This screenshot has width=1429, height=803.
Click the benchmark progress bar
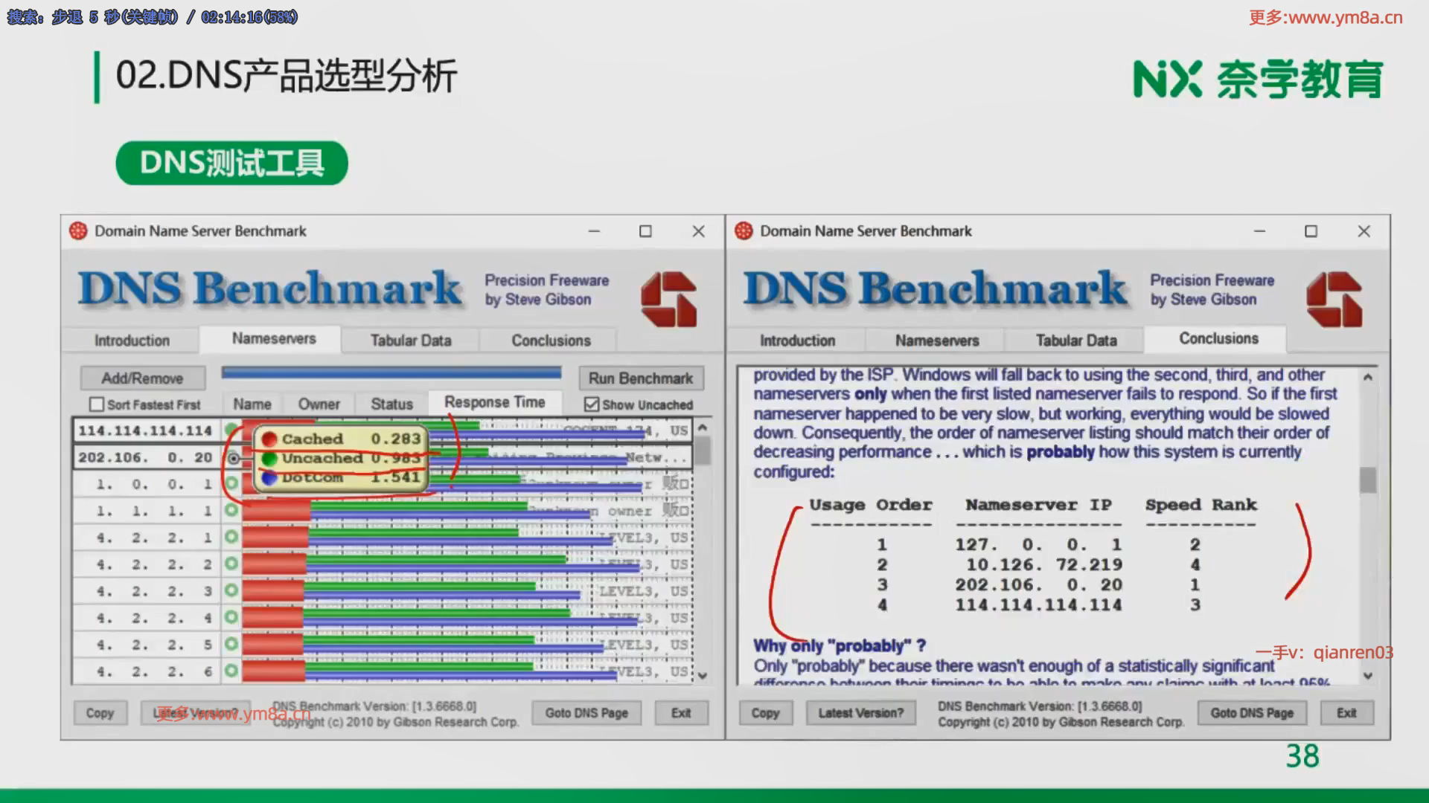pyautogui.click(x=391, y=373)
